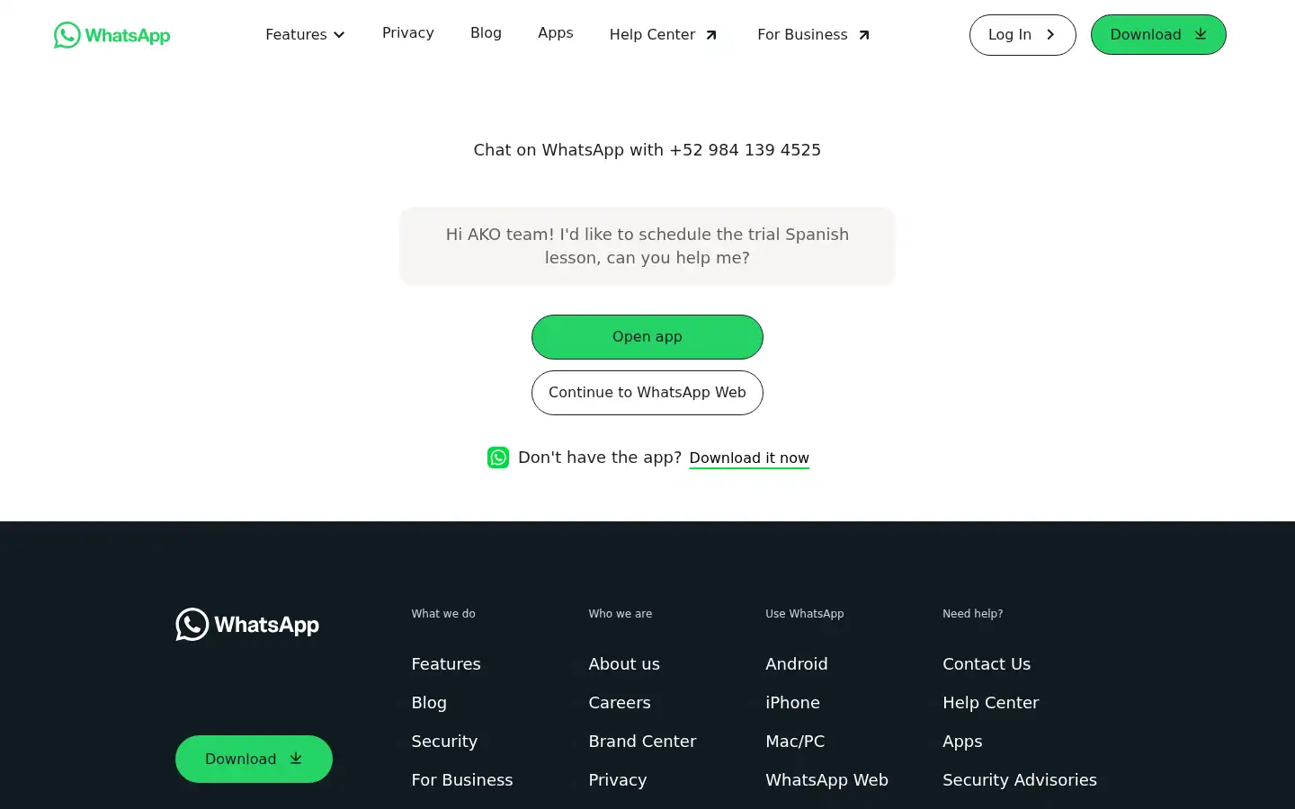This screenshot has height=809, width=1295.
Task: Click the "Use WhatsApp" footer heading
Action: point(805,614)
